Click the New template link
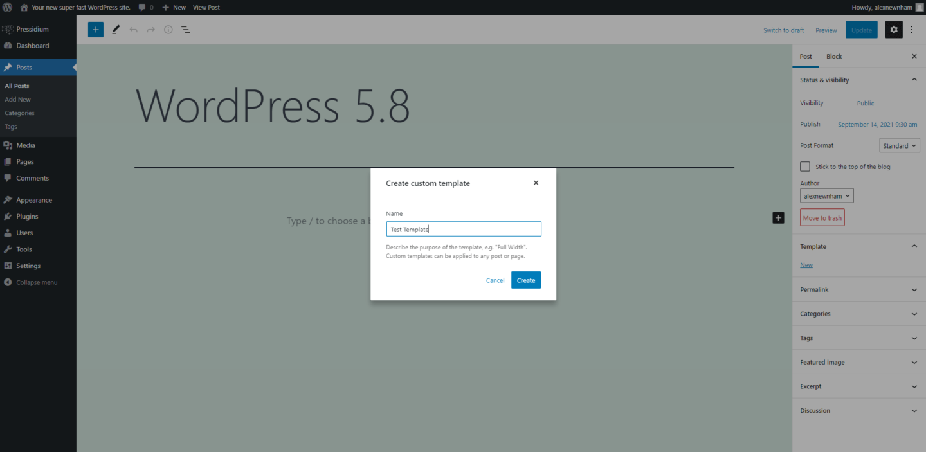Viewport: 926px width, 452px height. point(806,265)
